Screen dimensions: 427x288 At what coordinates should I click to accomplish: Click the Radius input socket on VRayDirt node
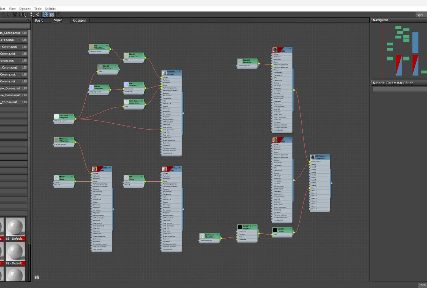[x=237, y=237]
